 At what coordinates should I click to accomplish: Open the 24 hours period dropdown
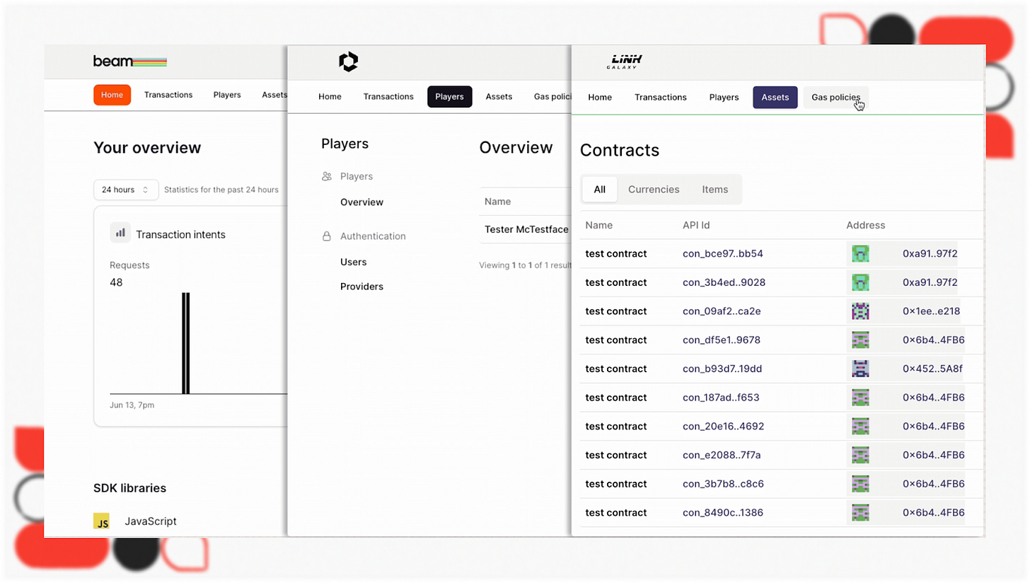(x=126, y=190)
